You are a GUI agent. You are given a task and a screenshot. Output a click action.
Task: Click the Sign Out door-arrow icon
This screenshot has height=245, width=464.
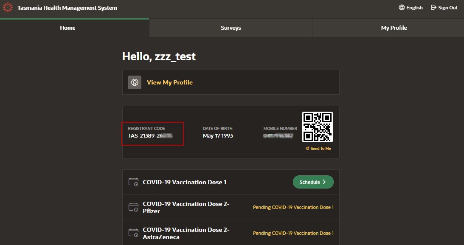433,8
